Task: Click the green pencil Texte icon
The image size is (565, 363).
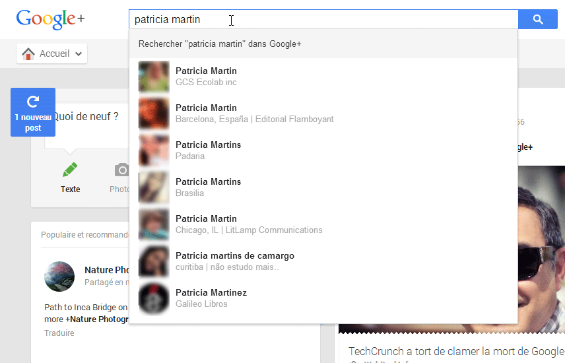Action: (70, 170)
